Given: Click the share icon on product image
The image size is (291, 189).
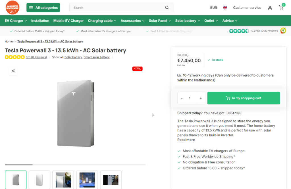Looking at the screenshot, I should [13, 71].
